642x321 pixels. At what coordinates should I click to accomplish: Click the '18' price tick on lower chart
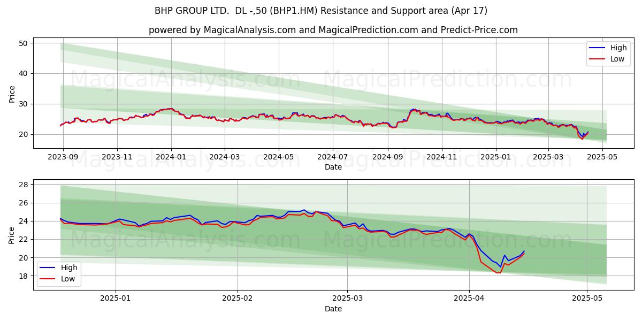click(24, 276)
